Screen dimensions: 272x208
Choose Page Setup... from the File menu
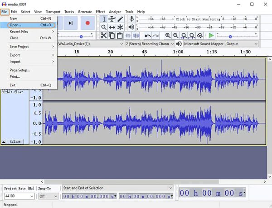coord(29,70)
